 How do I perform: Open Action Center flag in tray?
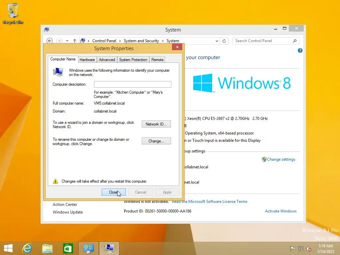pos(293,248)
